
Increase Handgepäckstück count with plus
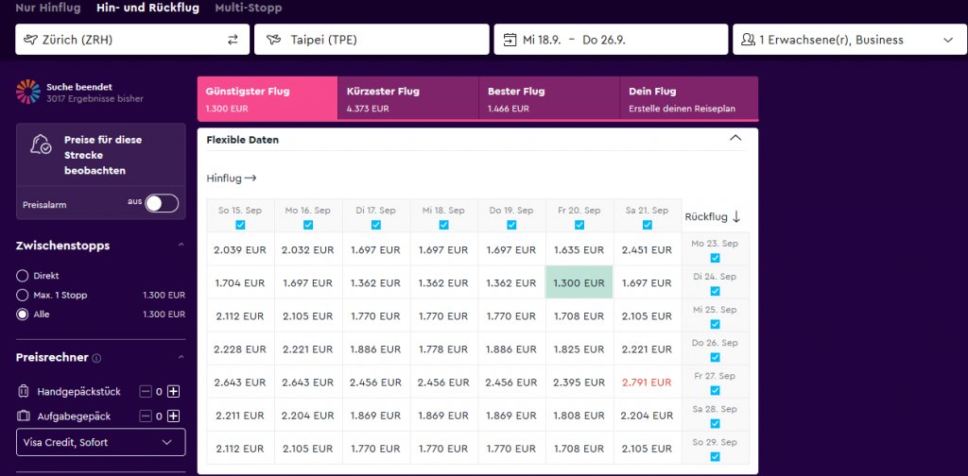point(174,392)
